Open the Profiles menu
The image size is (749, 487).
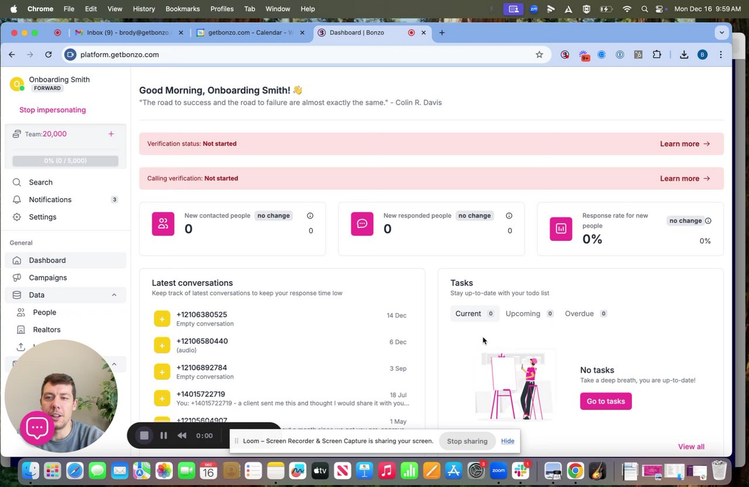point(222,9)
